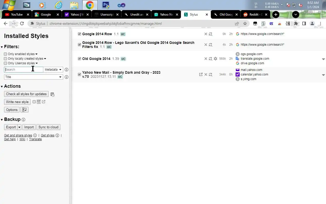Image resolution: width=326 pixels, height=204 pixels.
Task: Open Yahoo New Mail style homepage link icon
Action: pos(201,74)
